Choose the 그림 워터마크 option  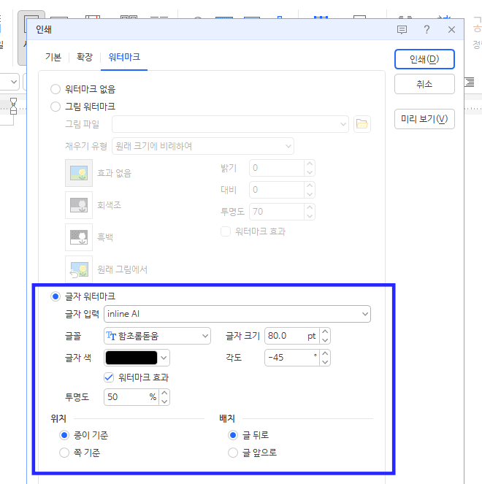56,107
